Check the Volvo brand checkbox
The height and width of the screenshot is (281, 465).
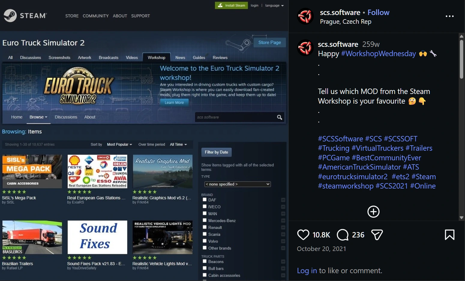coord(205,241)
